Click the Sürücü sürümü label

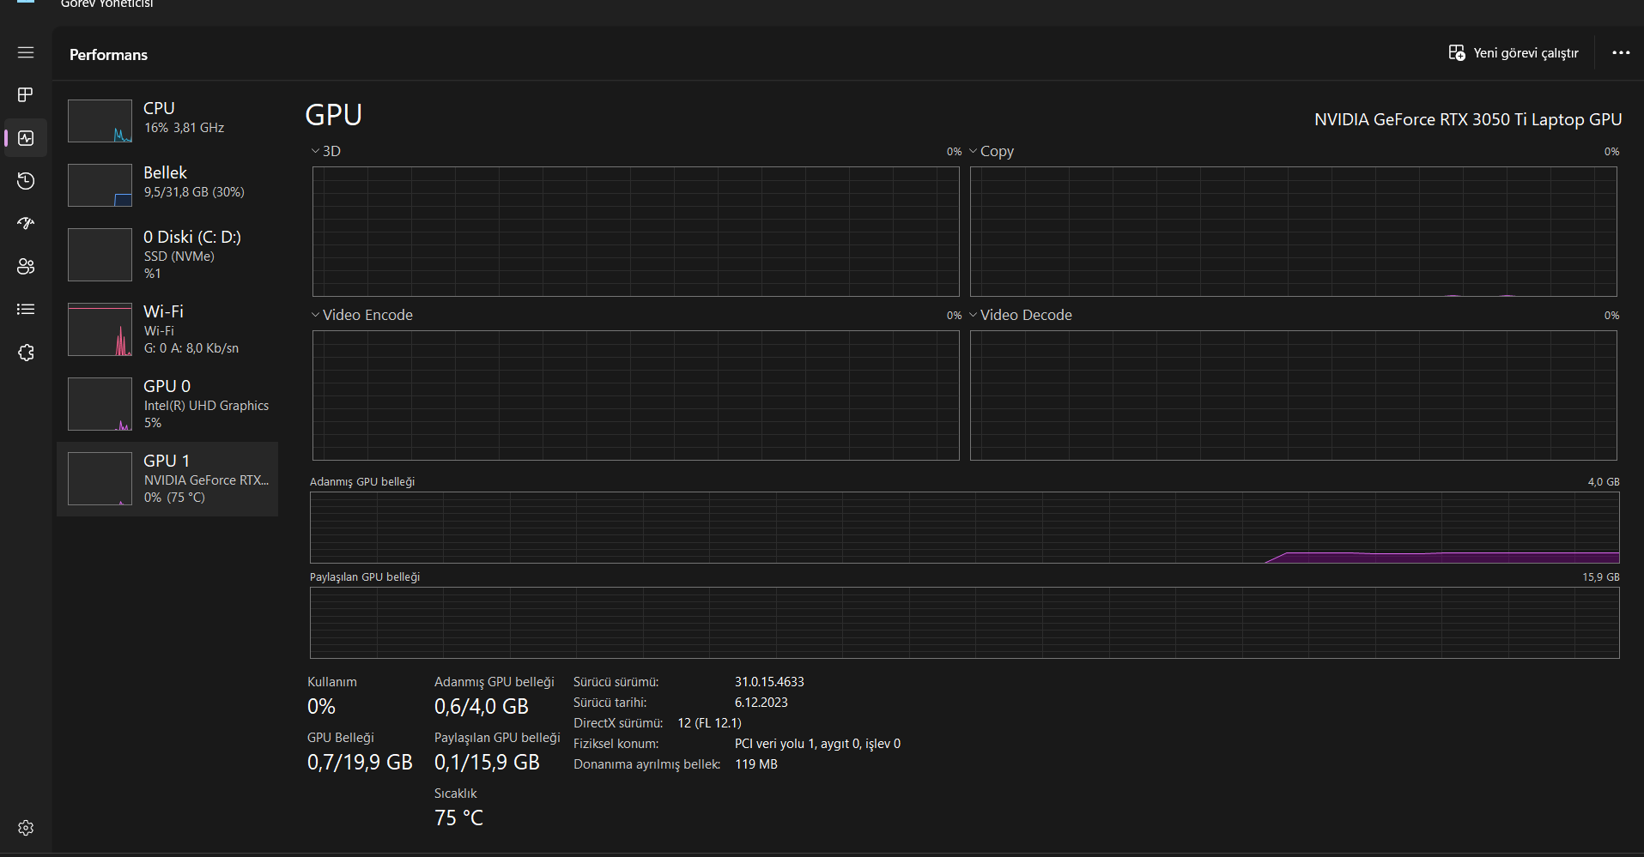[x=616, y=682]
